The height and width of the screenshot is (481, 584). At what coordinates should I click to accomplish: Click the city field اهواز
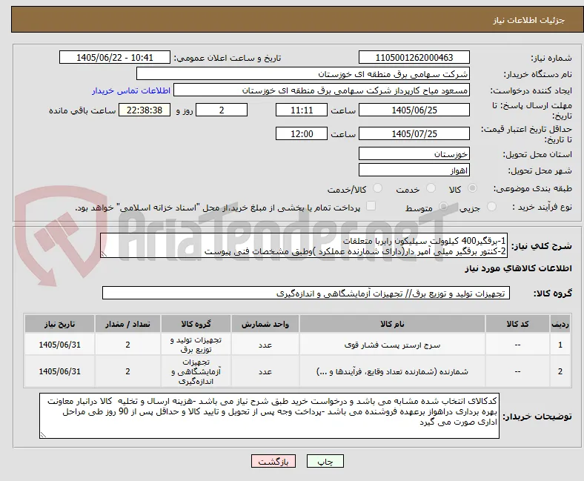(x=414, y=170)
